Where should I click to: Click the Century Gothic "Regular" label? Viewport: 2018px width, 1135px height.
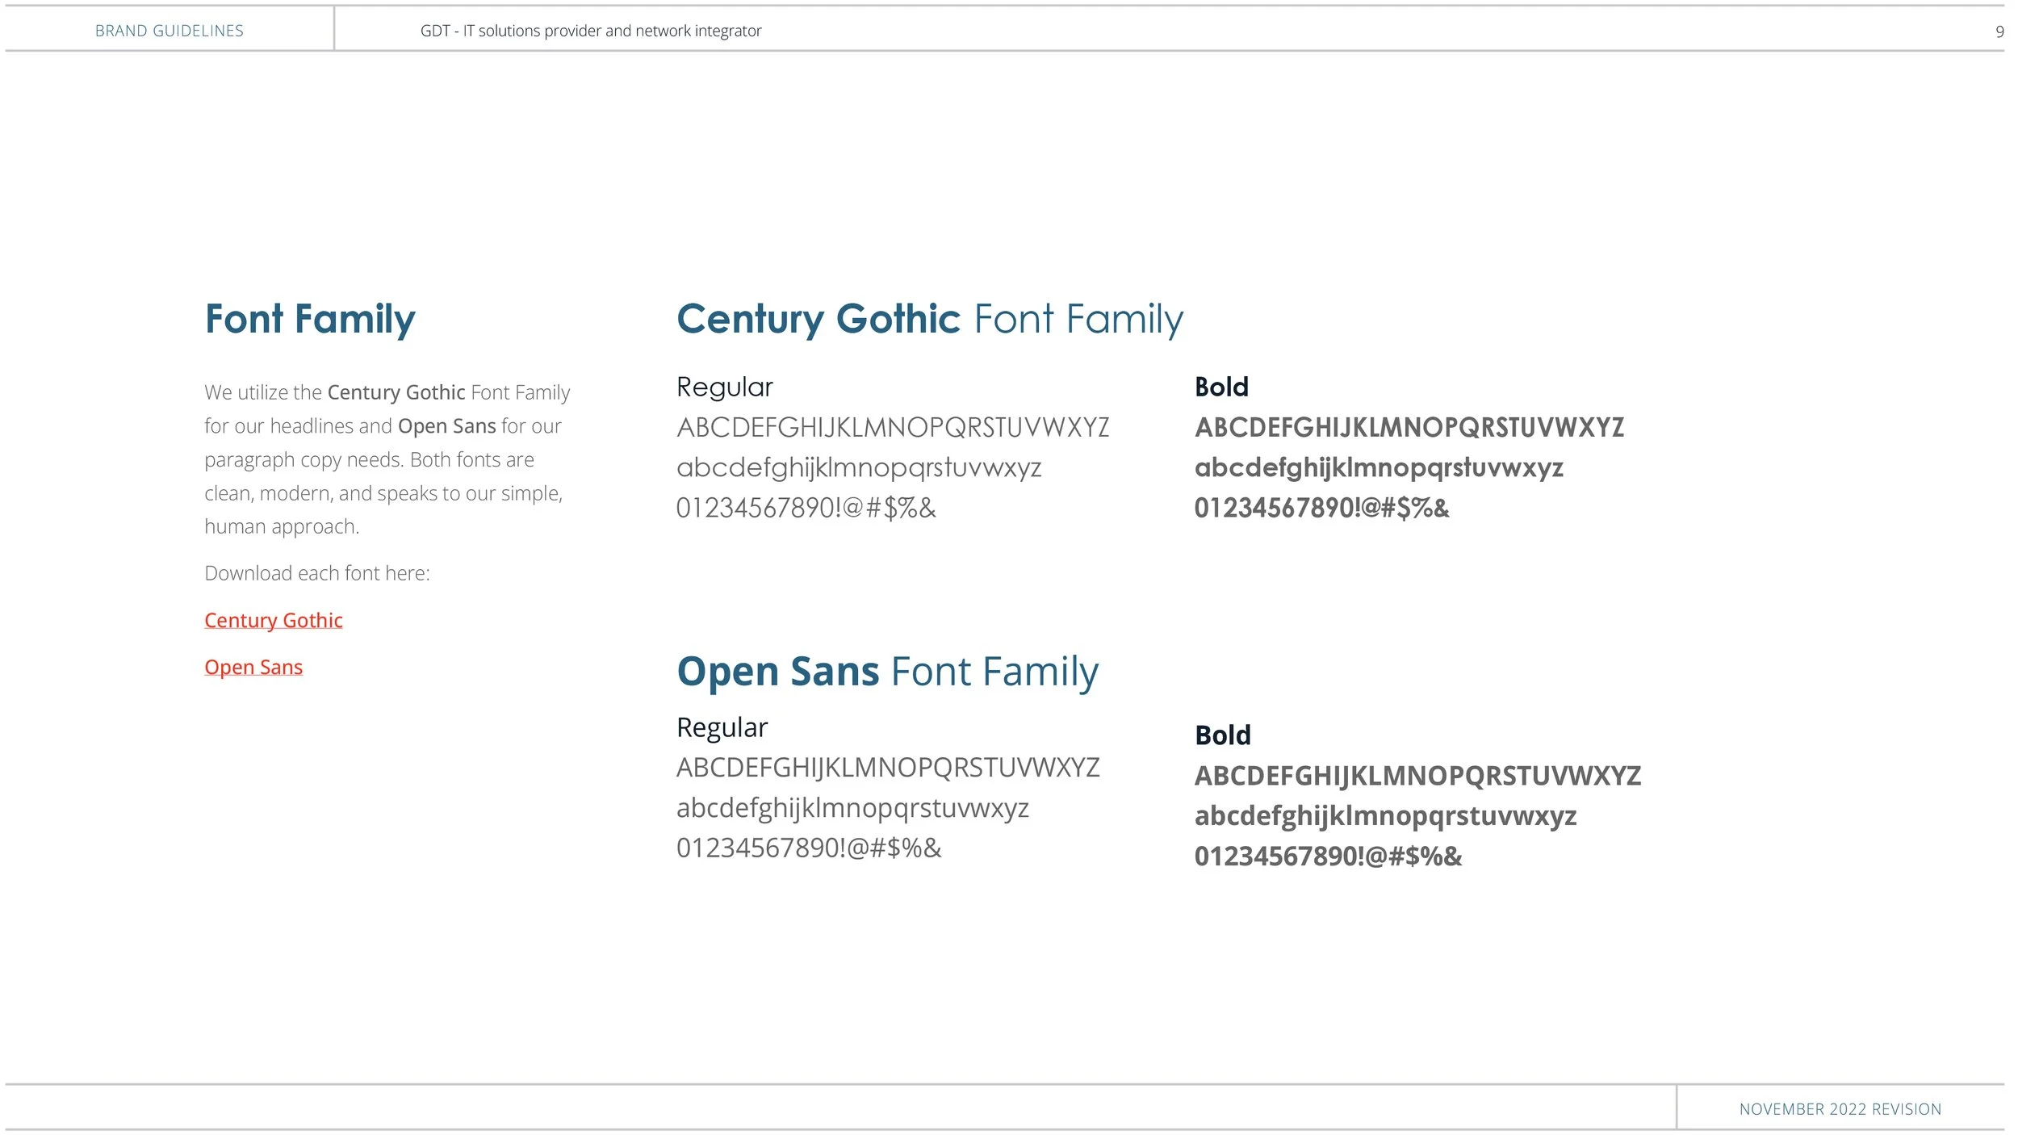(x=725, y=387)
